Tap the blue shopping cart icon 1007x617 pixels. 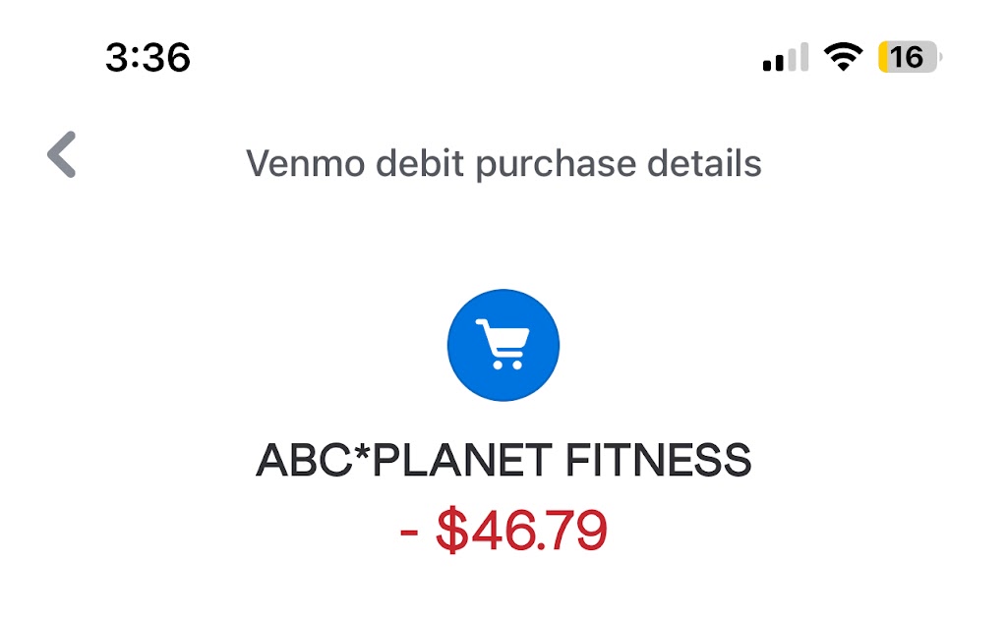[x=503, y=345]
